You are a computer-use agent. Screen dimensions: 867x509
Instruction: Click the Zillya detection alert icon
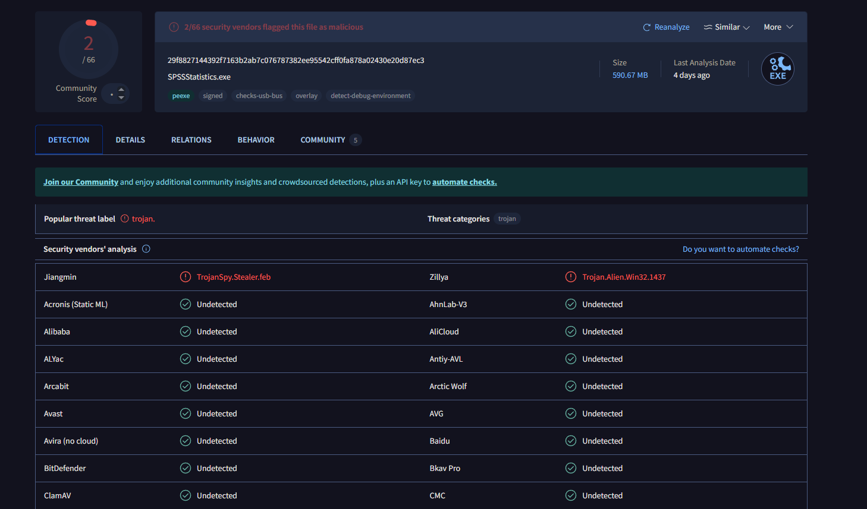[571, 277]
